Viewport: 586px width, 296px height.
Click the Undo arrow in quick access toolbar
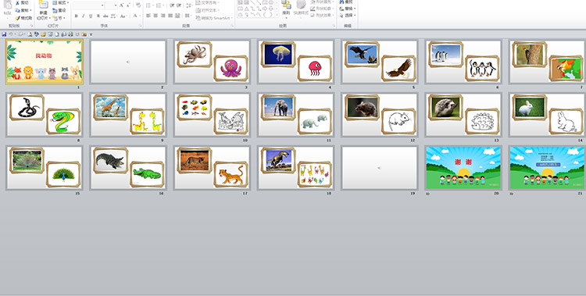point(10,34)
